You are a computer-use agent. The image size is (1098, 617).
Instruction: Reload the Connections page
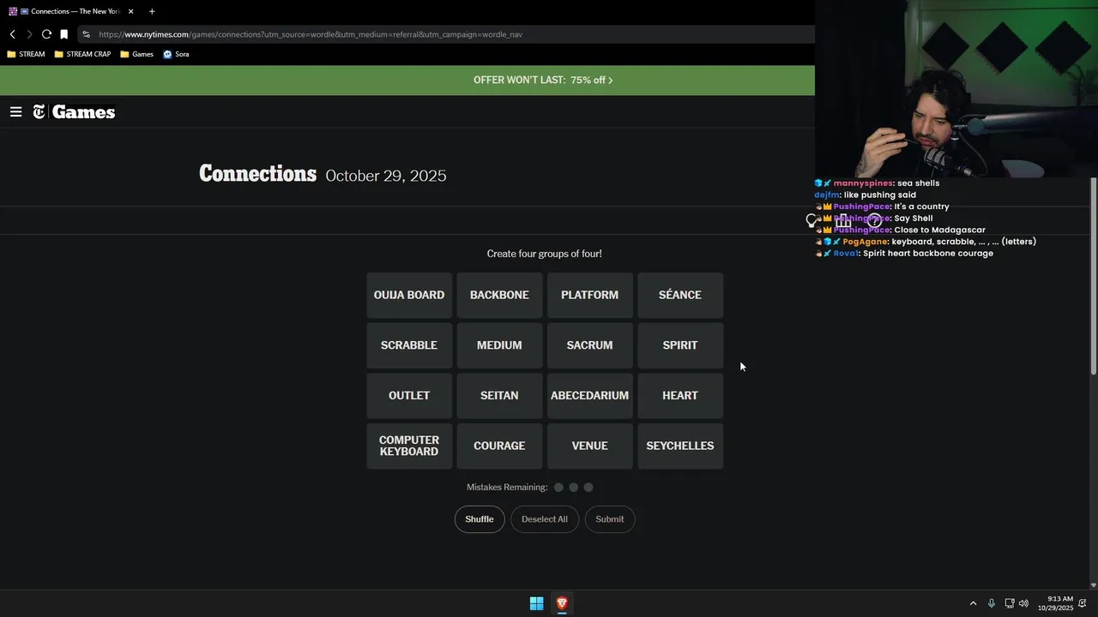[x=46, y=34]
